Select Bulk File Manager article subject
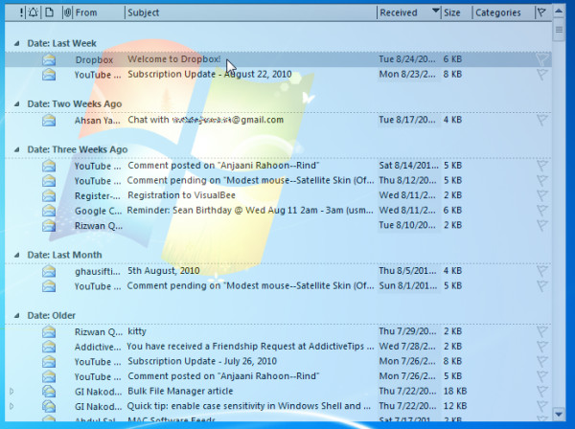The height and width of the screenshot is (429, 575). (x=180, y=392)
